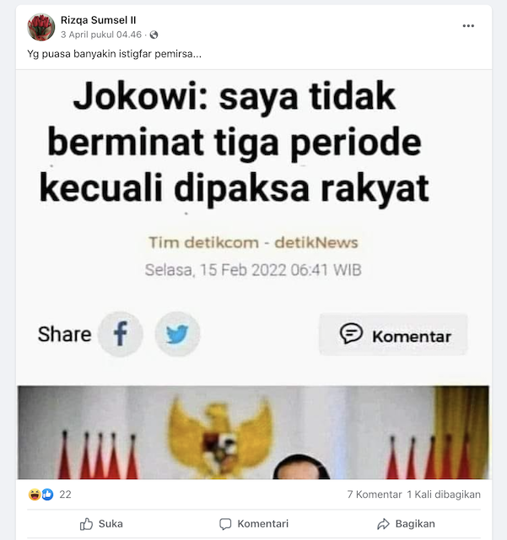The height and width of the screenshot is (540, 507).
Task: Click the Suka button label
Action: click(111, 524)
